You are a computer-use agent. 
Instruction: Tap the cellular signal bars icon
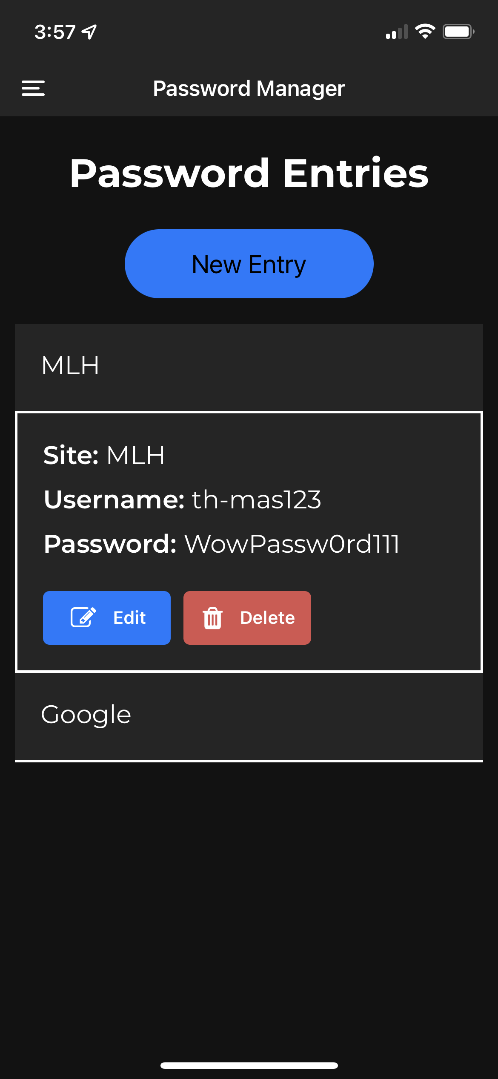pos(397,32)
